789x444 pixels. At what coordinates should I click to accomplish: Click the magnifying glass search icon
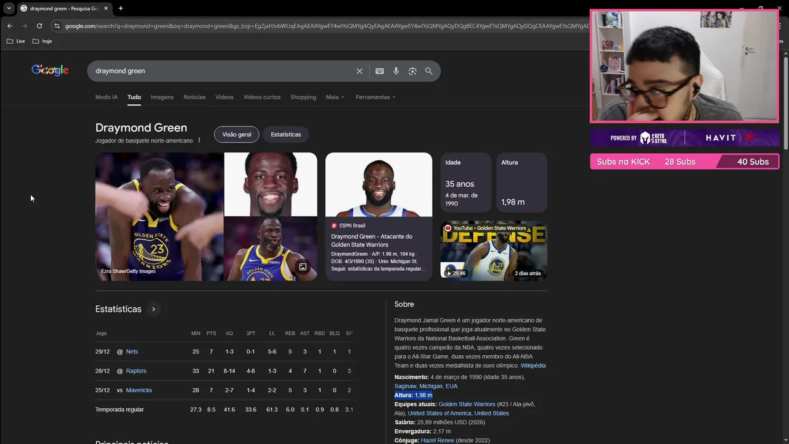point(429,71)
